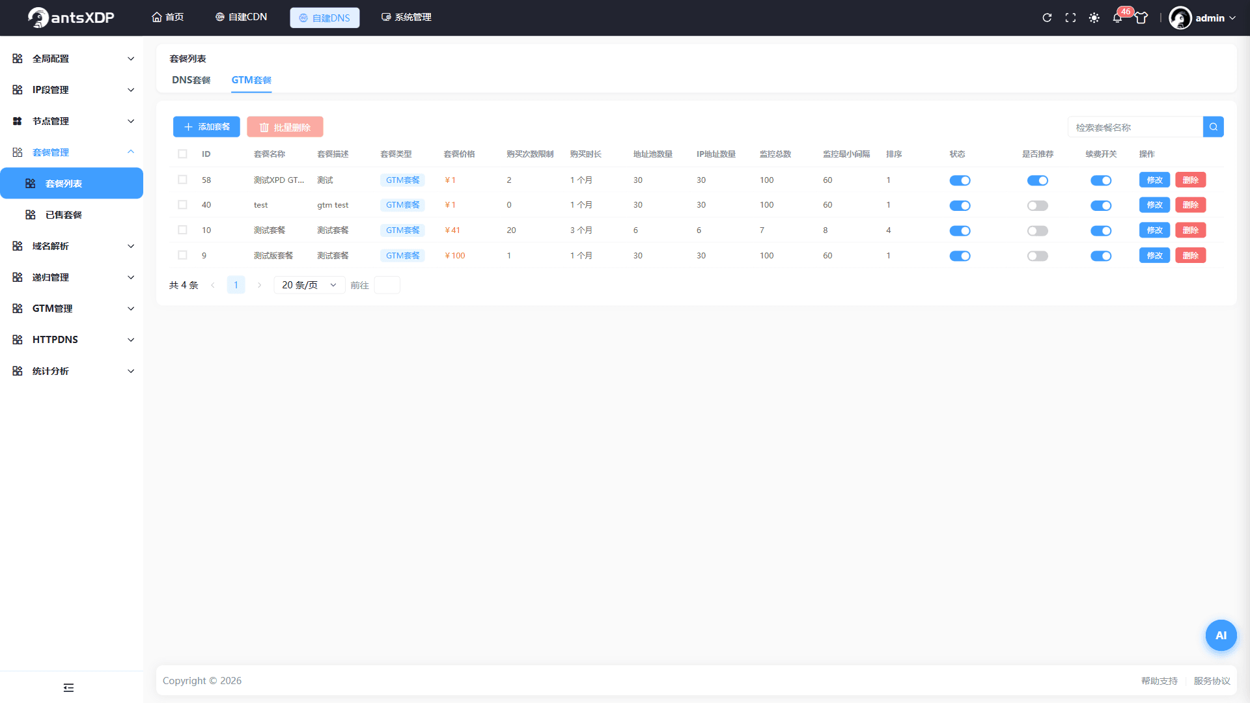This screenshot has width=1250, height=703.
Task: Open 系统管理 in top navigation
Action: (x=406, y=17)
